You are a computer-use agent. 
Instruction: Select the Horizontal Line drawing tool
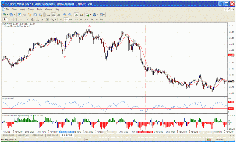(22, 20)
